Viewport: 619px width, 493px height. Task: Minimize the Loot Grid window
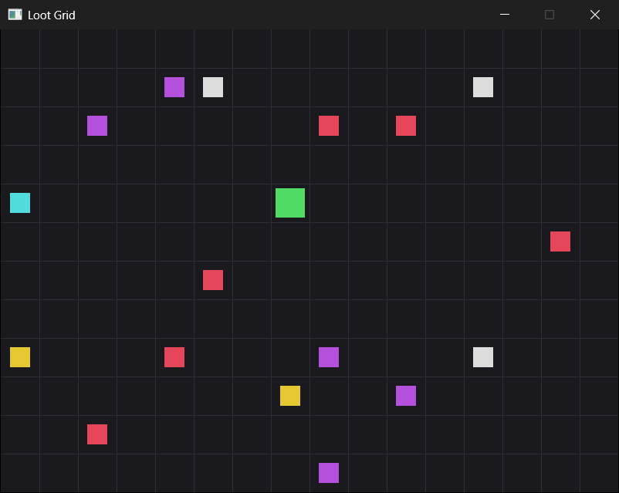(x=505, y=15)
